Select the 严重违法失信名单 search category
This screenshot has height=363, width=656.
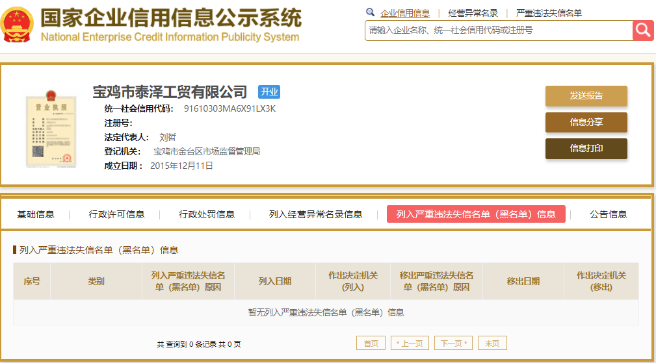pos(549,14)
